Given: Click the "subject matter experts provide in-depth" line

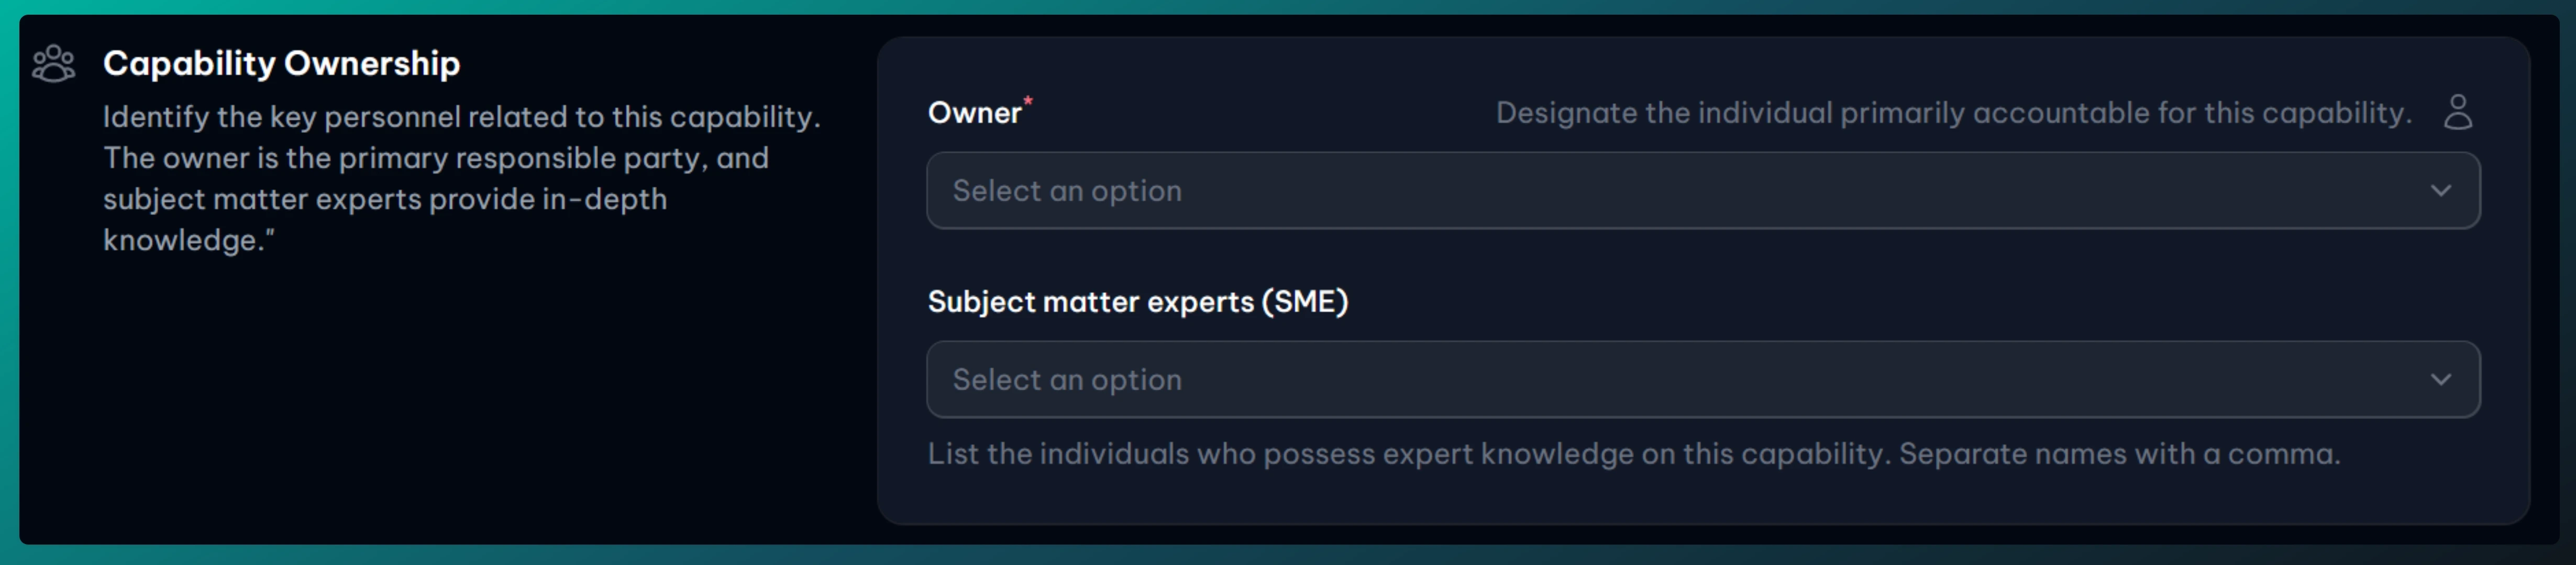Looking at the screenshot, I should tap(384, 200).
